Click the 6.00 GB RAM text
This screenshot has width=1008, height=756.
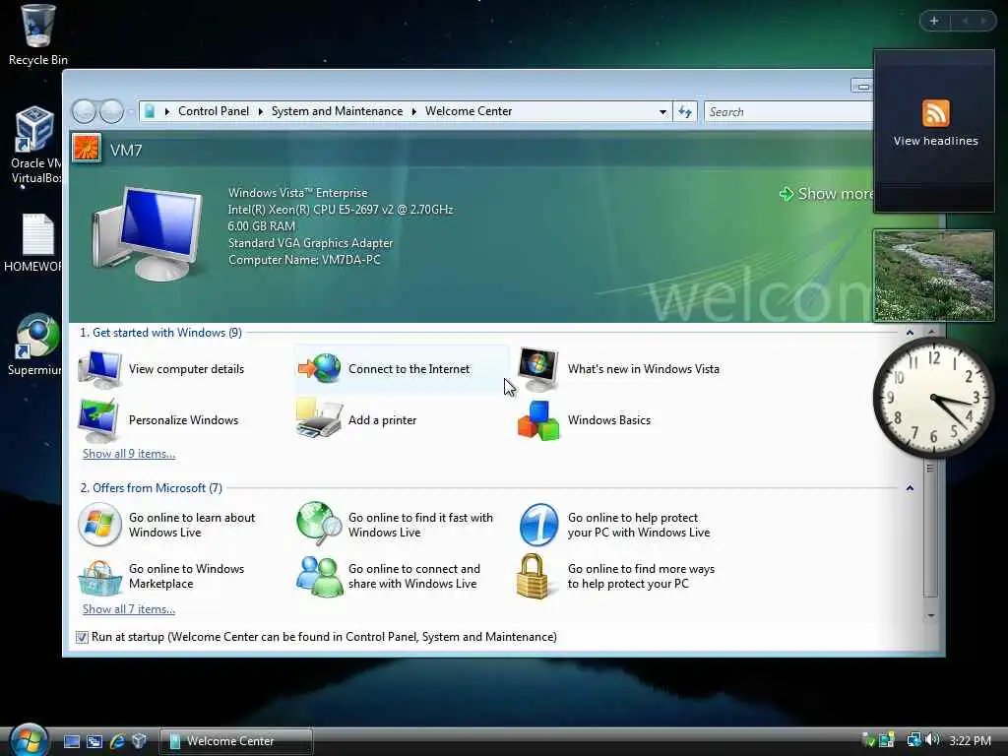coord(261,226)
